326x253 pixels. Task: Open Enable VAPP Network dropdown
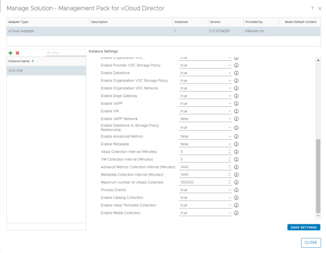pos(205,119)
